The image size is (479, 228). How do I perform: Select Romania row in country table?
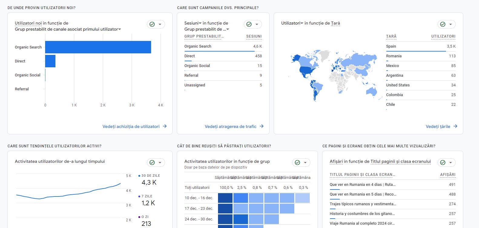421,56
